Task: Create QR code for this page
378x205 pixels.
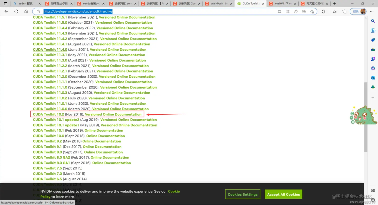Action: (288, 11)
